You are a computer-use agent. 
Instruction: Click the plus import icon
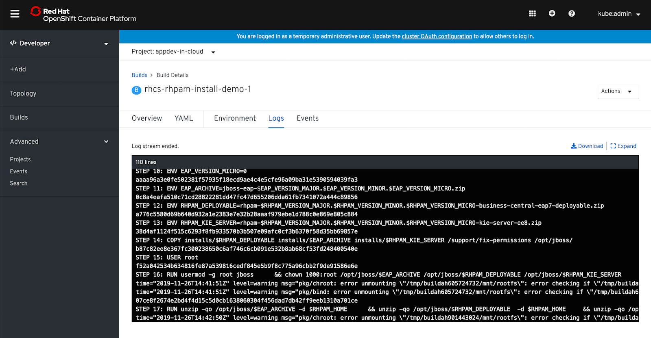coord(552,13)
